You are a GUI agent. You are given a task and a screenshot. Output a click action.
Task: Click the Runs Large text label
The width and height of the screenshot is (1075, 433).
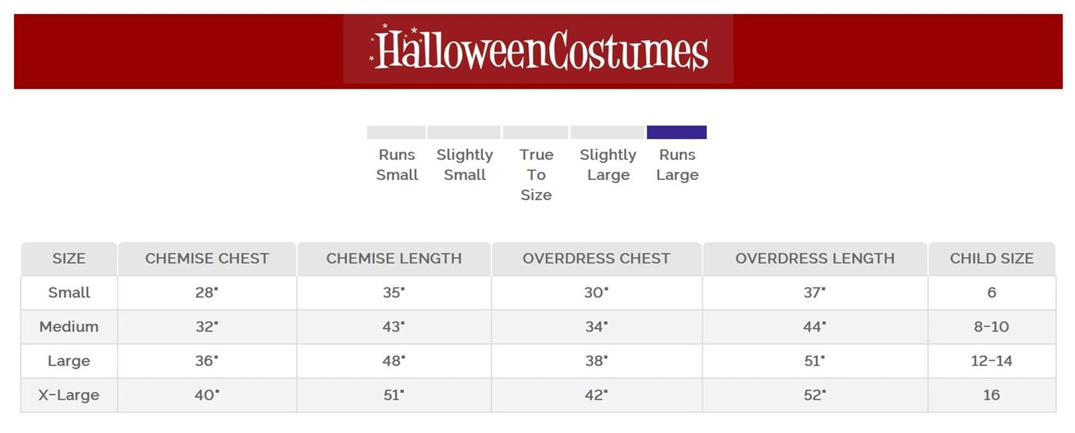click(x=677, y=165)
